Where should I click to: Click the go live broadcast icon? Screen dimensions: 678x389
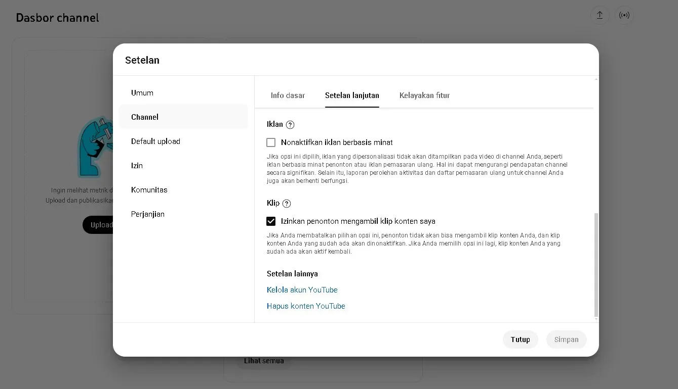(624, 15)
